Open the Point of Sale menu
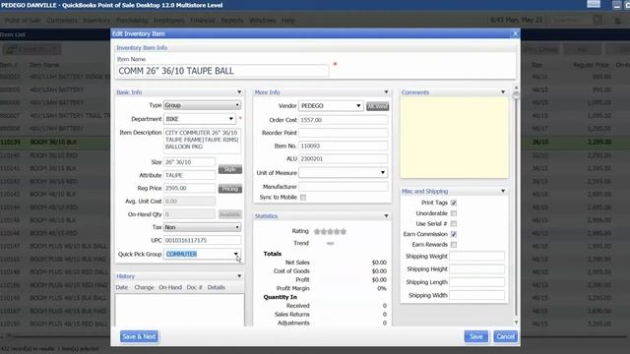 (x=23, y=20)
